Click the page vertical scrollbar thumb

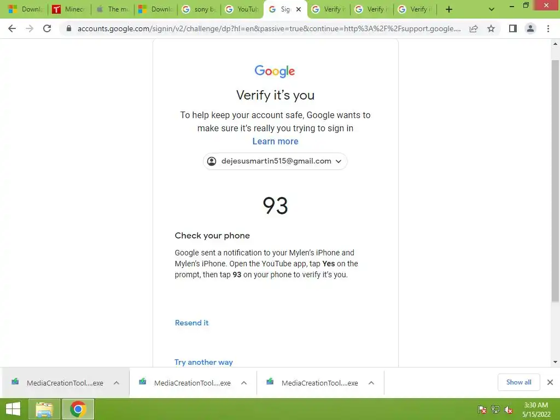click(555, 180)
